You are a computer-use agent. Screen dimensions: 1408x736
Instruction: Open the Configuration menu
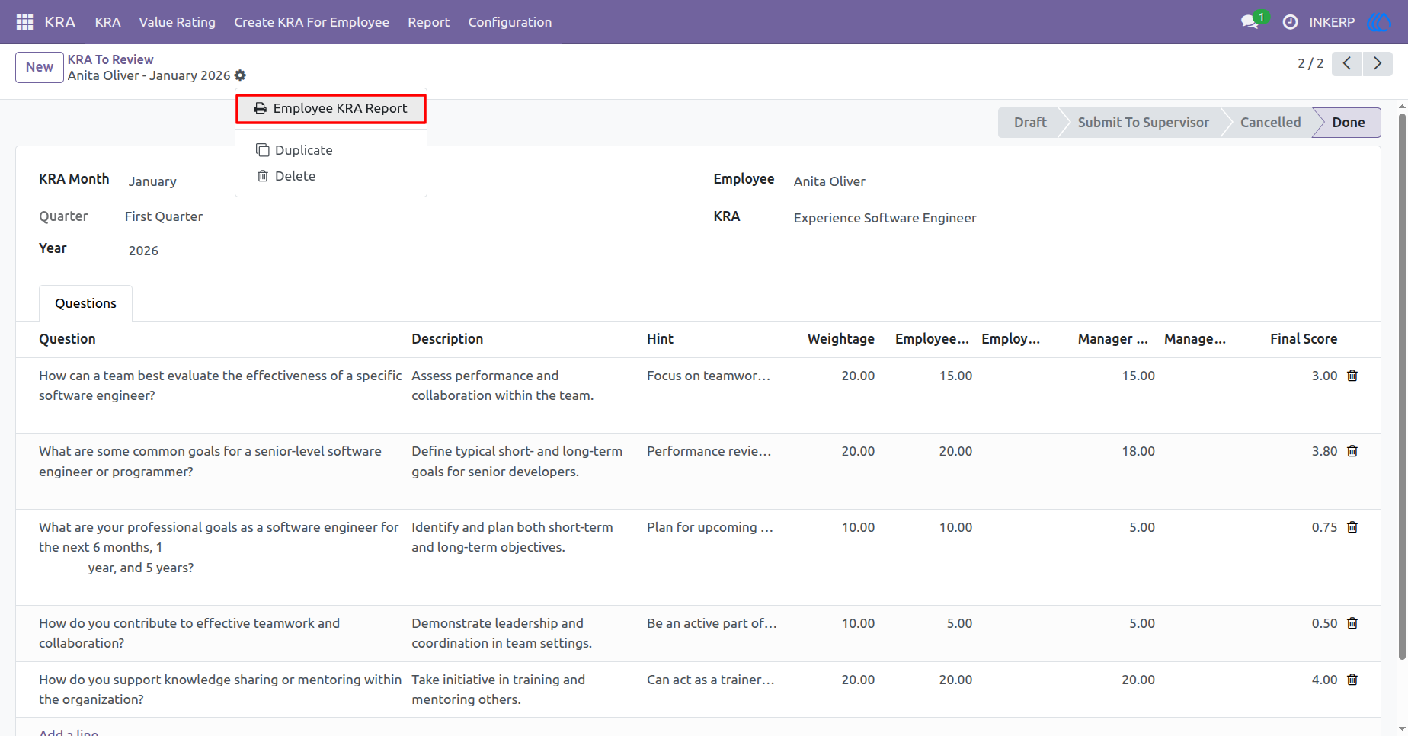[510, 22]
